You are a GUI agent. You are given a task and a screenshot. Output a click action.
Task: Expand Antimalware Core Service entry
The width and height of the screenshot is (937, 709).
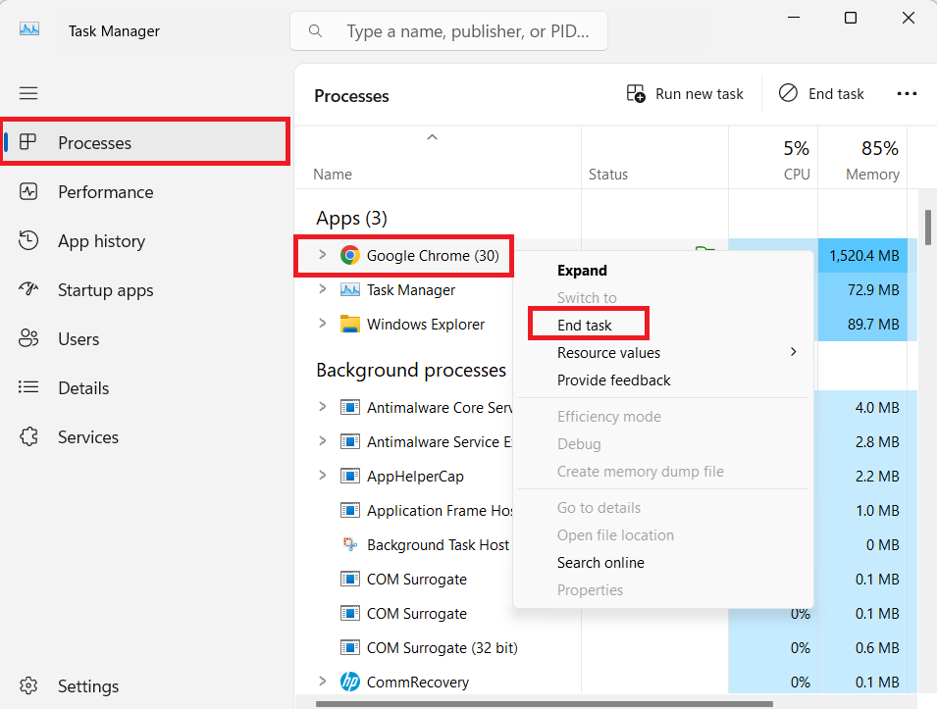pos(323,407)
